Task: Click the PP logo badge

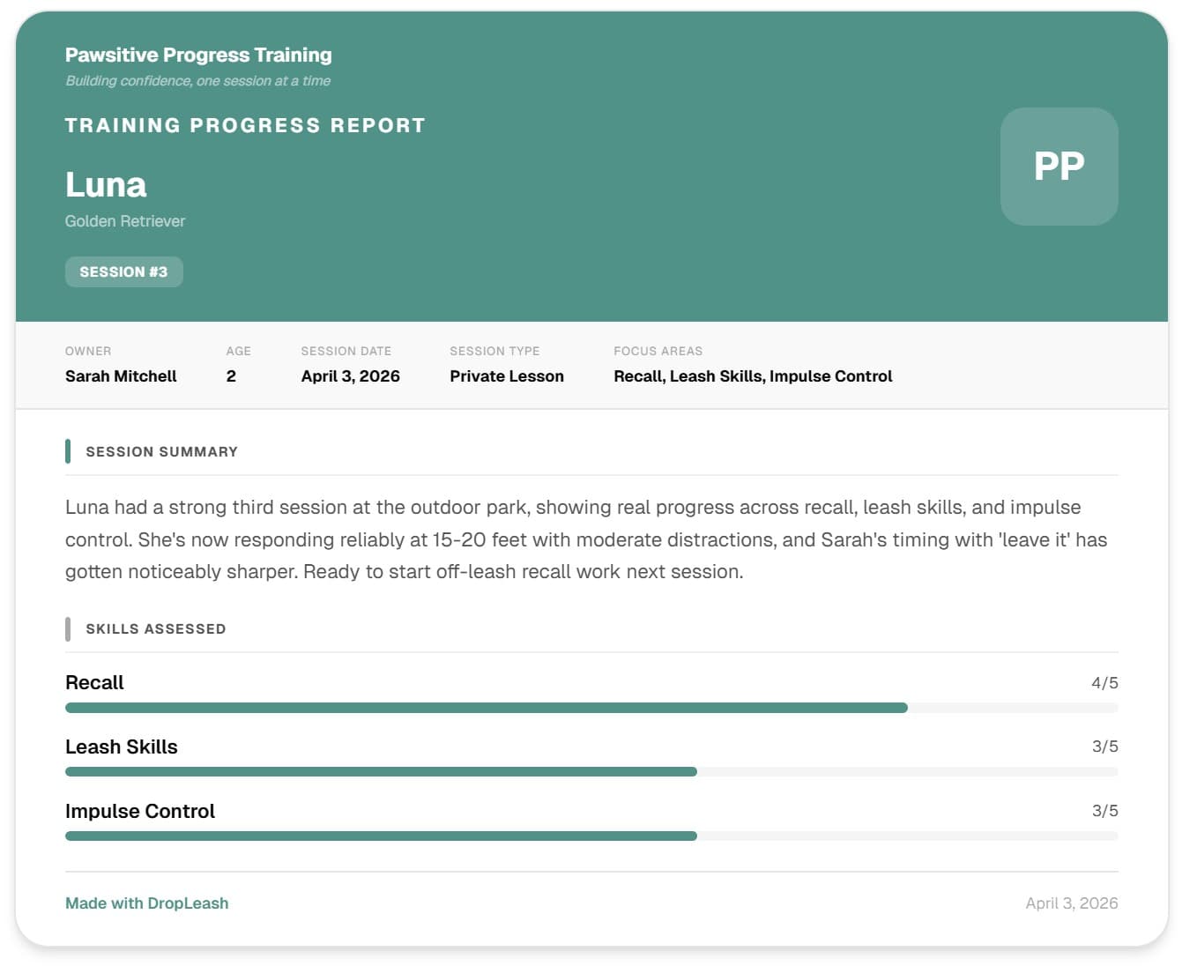Action: [x=1059, y=167]
